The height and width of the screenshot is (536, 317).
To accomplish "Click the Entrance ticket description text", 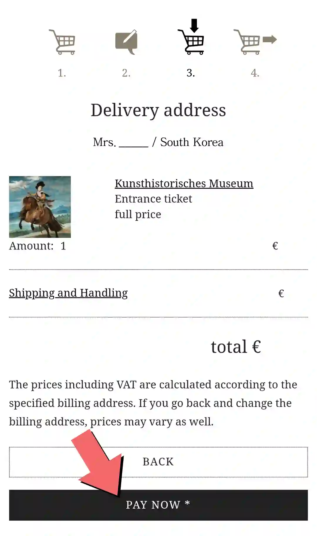I will (x=153, y=199).
